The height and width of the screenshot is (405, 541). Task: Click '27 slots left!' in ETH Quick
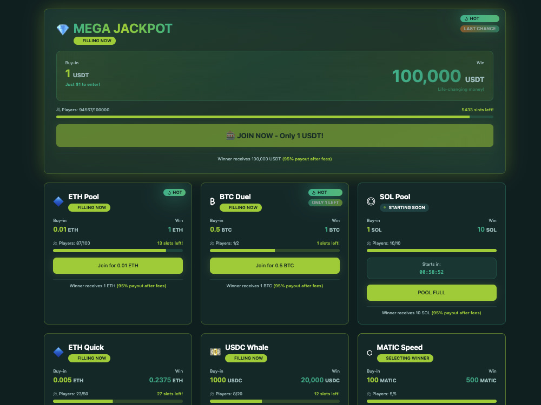tap(170, 394)
